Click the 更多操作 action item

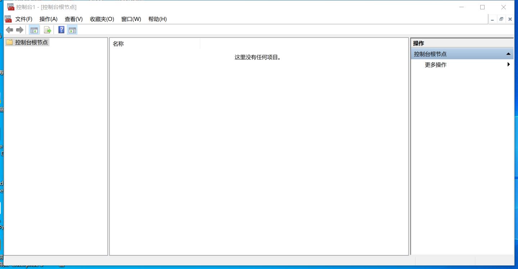point(435,65)
